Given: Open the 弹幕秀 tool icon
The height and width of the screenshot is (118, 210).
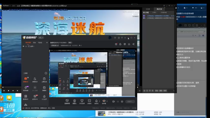Looking at the screenshot, I should pyautogui.click(x=44, y=88).
